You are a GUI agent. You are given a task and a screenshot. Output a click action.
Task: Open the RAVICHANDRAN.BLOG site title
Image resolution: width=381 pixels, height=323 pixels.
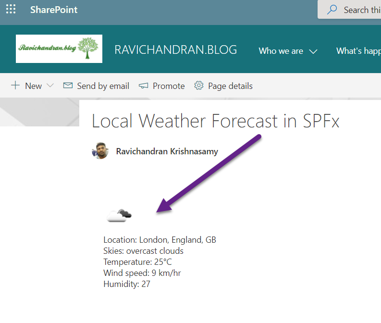175,50
